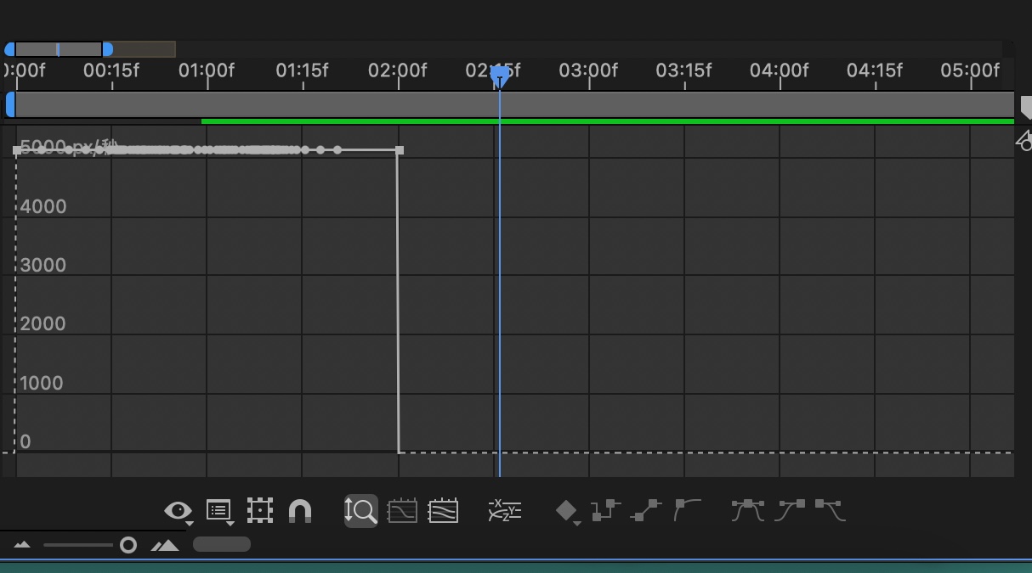Open the properties eye dropdown arrow
Image resolution: width=1032 pixels, height=573 pixels.
click(190, 521)
